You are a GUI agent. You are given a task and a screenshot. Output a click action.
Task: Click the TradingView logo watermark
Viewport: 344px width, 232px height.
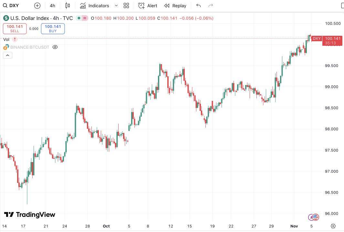point(29,214)
